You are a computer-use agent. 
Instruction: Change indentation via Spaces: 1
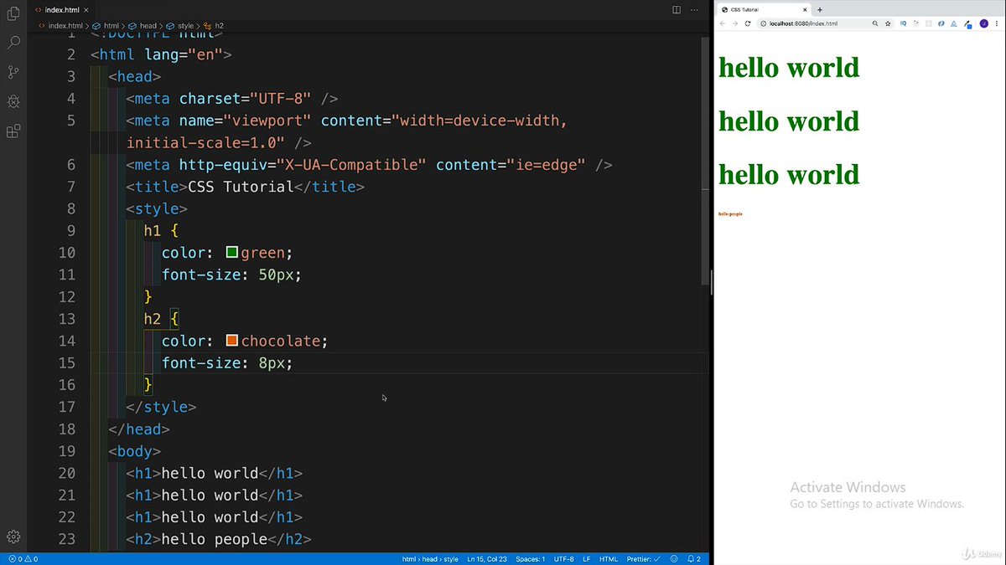click(x=530, y=558)
